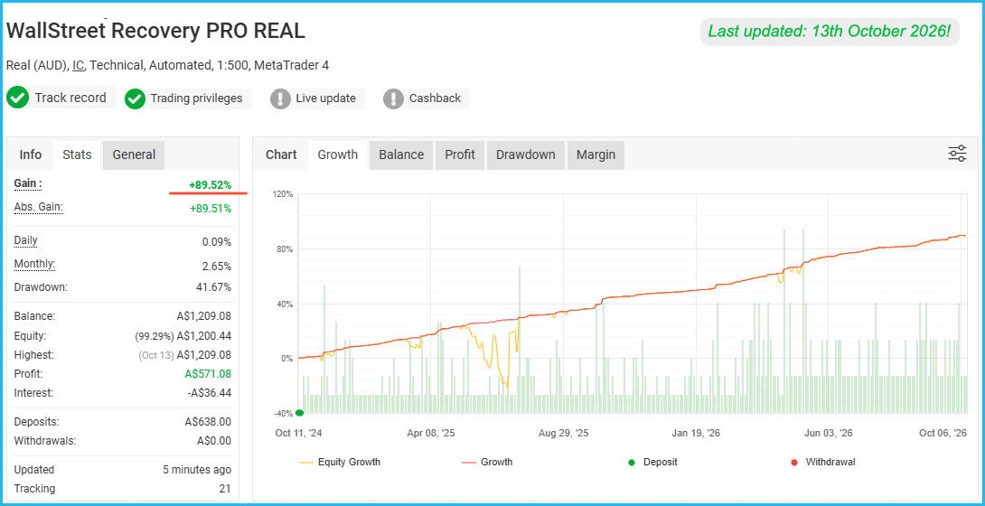Image resolution: width=985 pixels, height=506 pixels.
Task: Click the Jan 19, '26 axis date
Action: [x=696, y=433]
